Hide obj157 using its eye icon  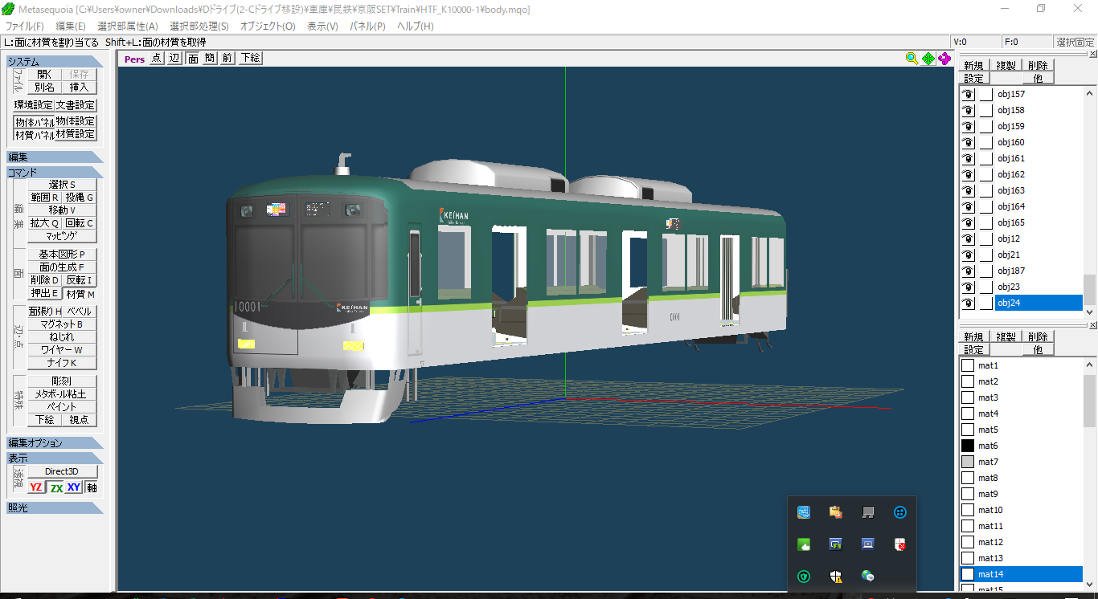coord(969,94)
